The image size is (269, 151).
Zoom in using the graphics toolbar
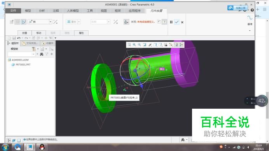click(134, 45)
